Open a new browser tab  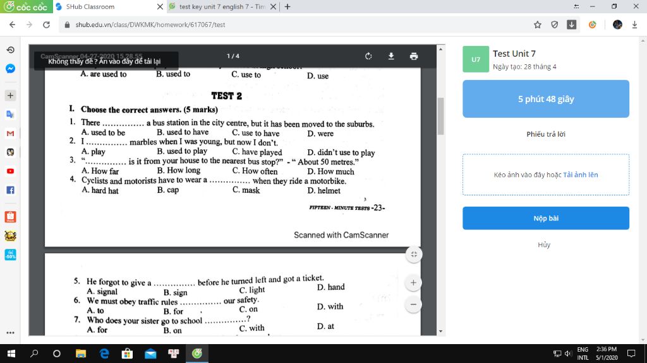[287, 6]
